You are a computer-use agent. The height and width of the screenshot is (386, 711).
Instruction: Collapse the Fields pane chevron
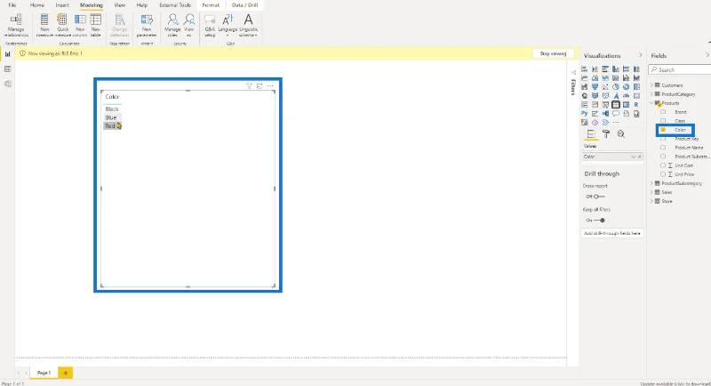click(x=707, y=55)
